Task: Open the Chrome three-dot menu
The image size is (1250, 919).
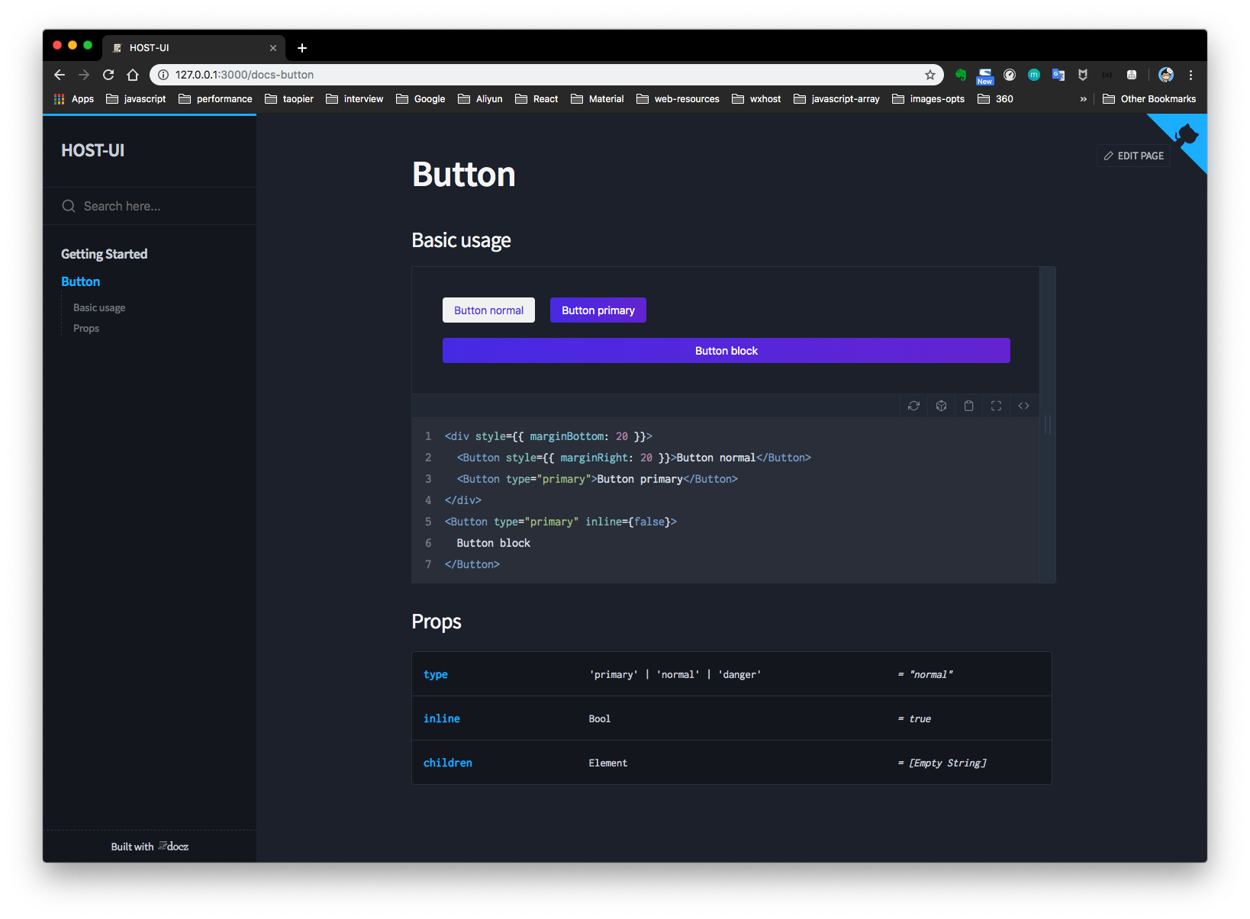Action: (x=1190, y=75)
